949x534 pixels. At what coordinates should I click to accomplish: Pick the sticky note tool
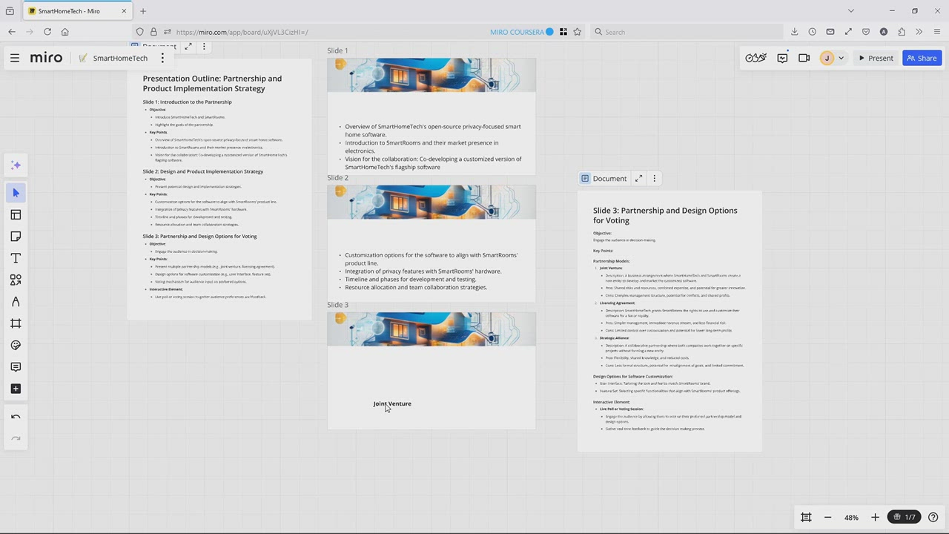(16, 237)
